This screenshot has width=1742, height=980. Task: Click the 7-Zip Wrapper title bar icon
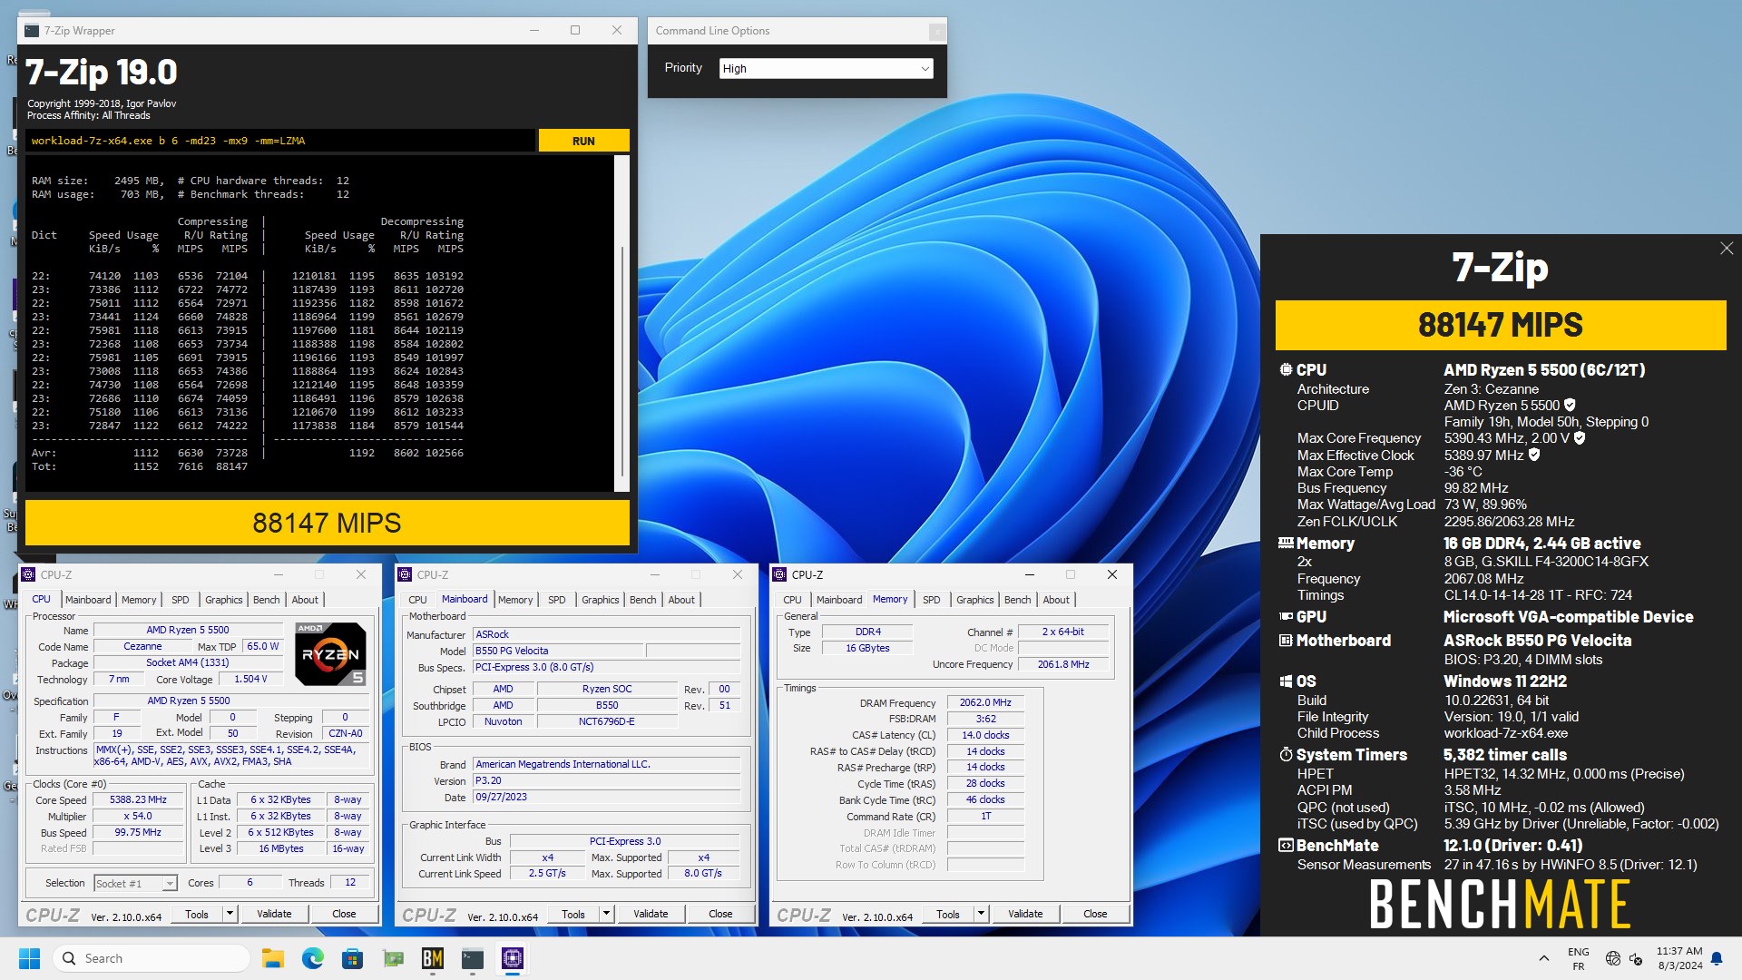(x=32, y=31)
